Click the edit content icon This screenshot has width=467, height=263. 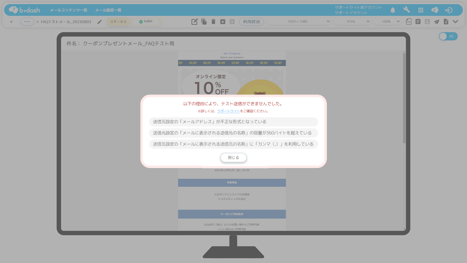click(x=195, y=22)
